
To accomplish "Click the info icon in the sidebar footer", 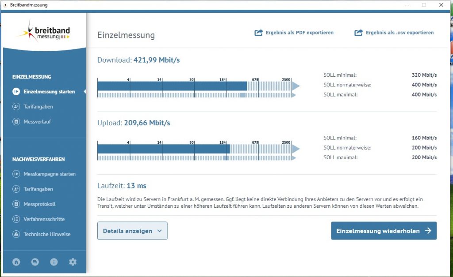I will (54, 262).
